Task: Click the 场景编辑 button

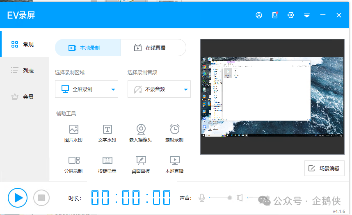Action: pyautogui.click(x=325, y=168)
